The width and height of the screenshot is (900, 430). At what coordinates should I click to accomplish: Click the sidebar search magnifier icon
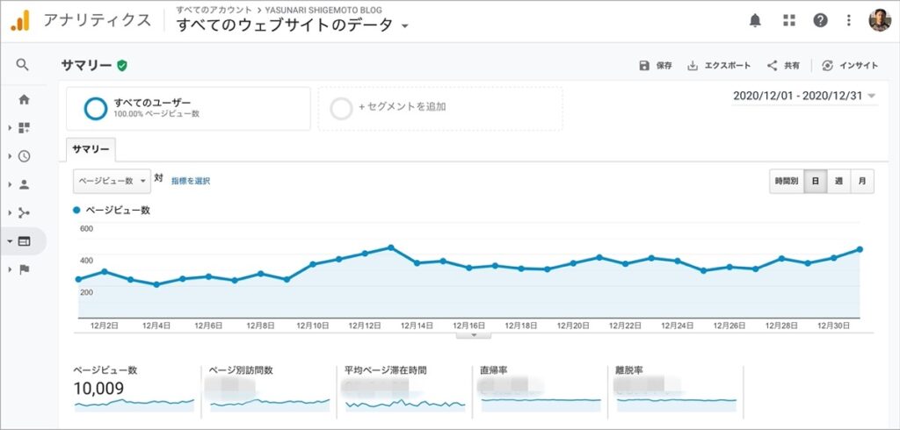click(22, 64)
